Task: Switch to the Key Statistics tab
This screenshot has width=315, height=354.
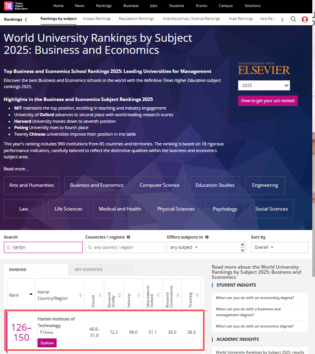Action: tap(101, 270)
